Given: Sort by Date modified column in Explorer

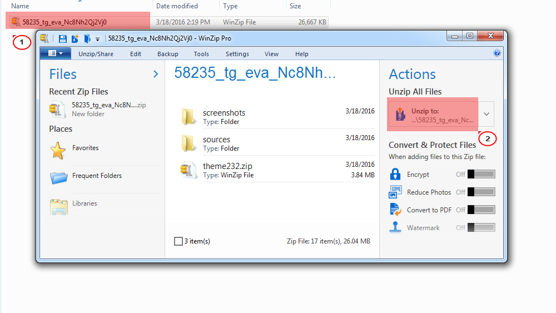Looking at the screenshot, I should 177,6.
